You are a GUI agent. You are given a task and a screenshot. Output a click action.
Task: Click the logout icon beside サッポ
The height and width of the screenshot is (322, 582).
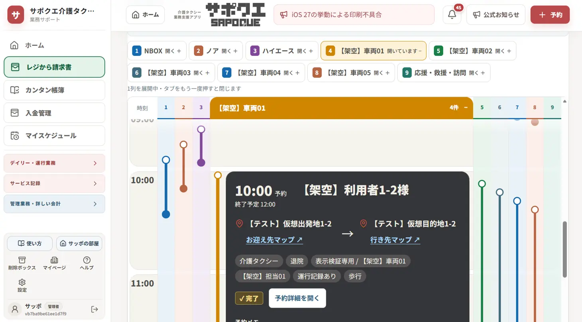pos(94,309)
